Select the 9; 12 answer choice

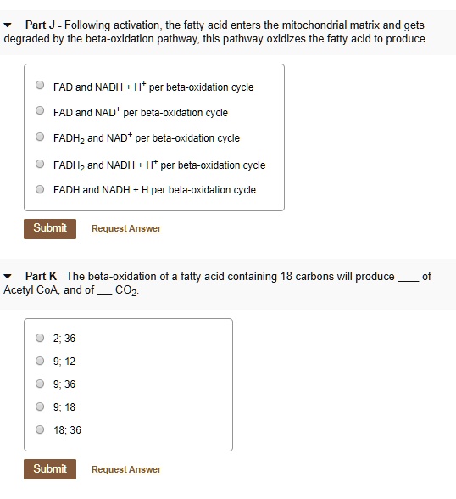40,361
